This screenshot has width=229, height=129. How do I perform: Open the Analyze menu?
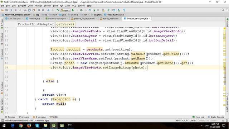[x=38, y=6]
